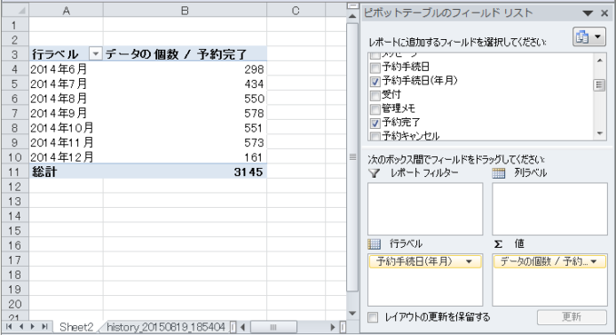Select the 2014年7月 cell
Viewport: 616px width, 335px height.
pyautogui.click(x=66, y=84)
